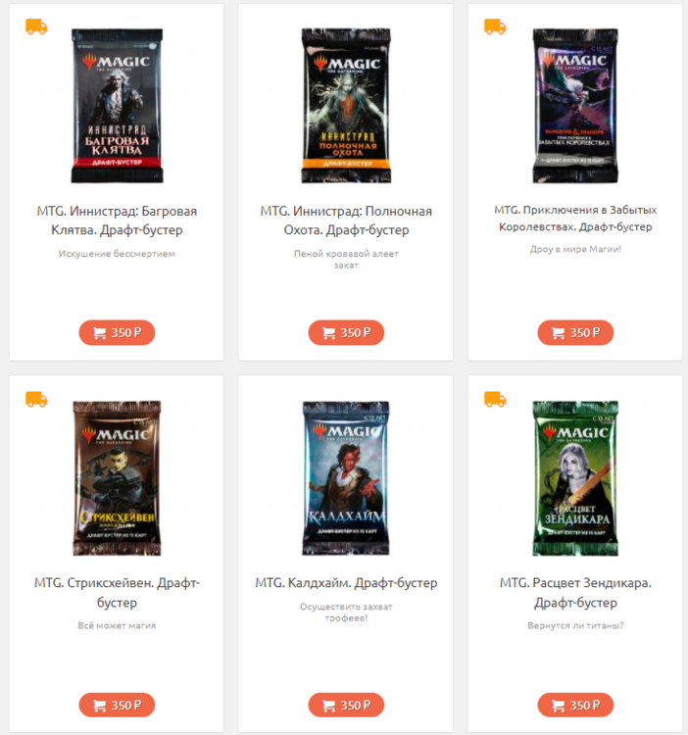The height and width of the screenshot is (735, 688).
Task: Click the delivery truck icon on Стриксхейвен card
Action: 36,400
